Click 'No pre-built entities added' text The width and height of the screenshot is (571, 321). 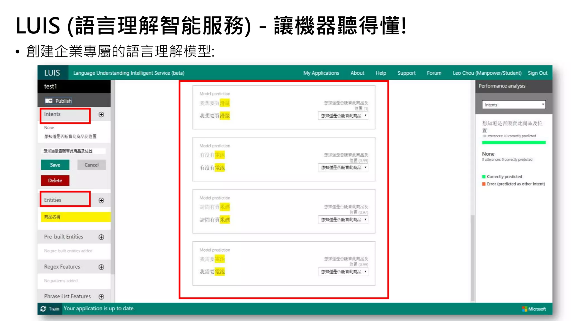(x=68, y=251)
